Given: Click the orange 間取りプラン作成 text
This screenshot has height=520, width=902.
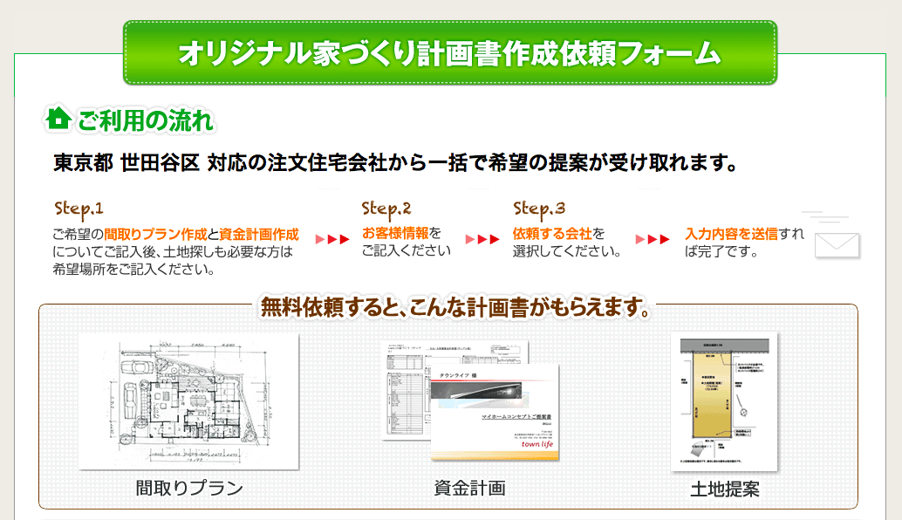Looking at the screenshot, I should [156, 234].
